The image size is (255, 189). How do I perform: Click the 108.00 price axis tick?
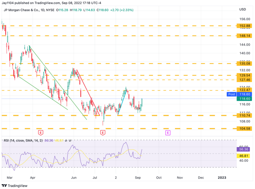[x=245, y=121]
